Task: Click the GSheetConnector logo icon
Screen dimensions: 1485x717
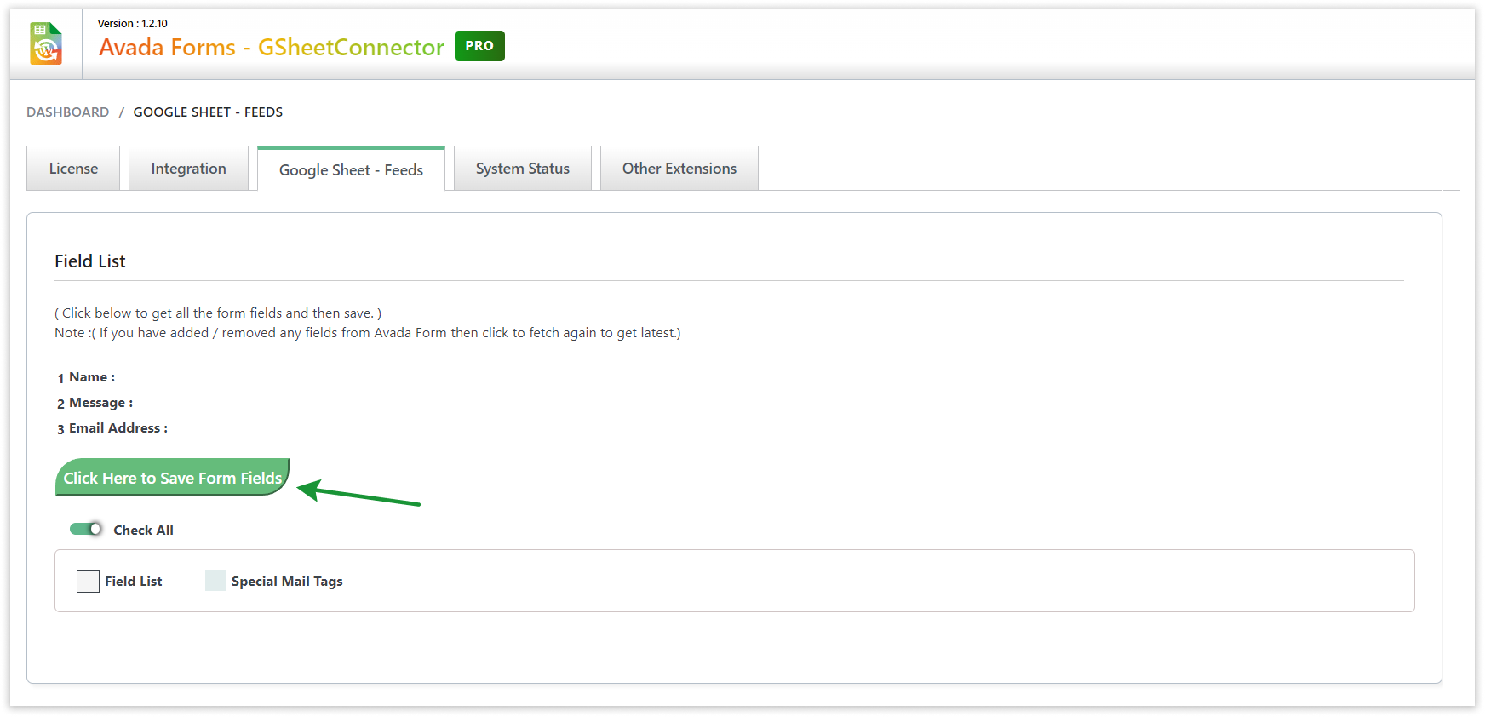Action: [46, 43]
